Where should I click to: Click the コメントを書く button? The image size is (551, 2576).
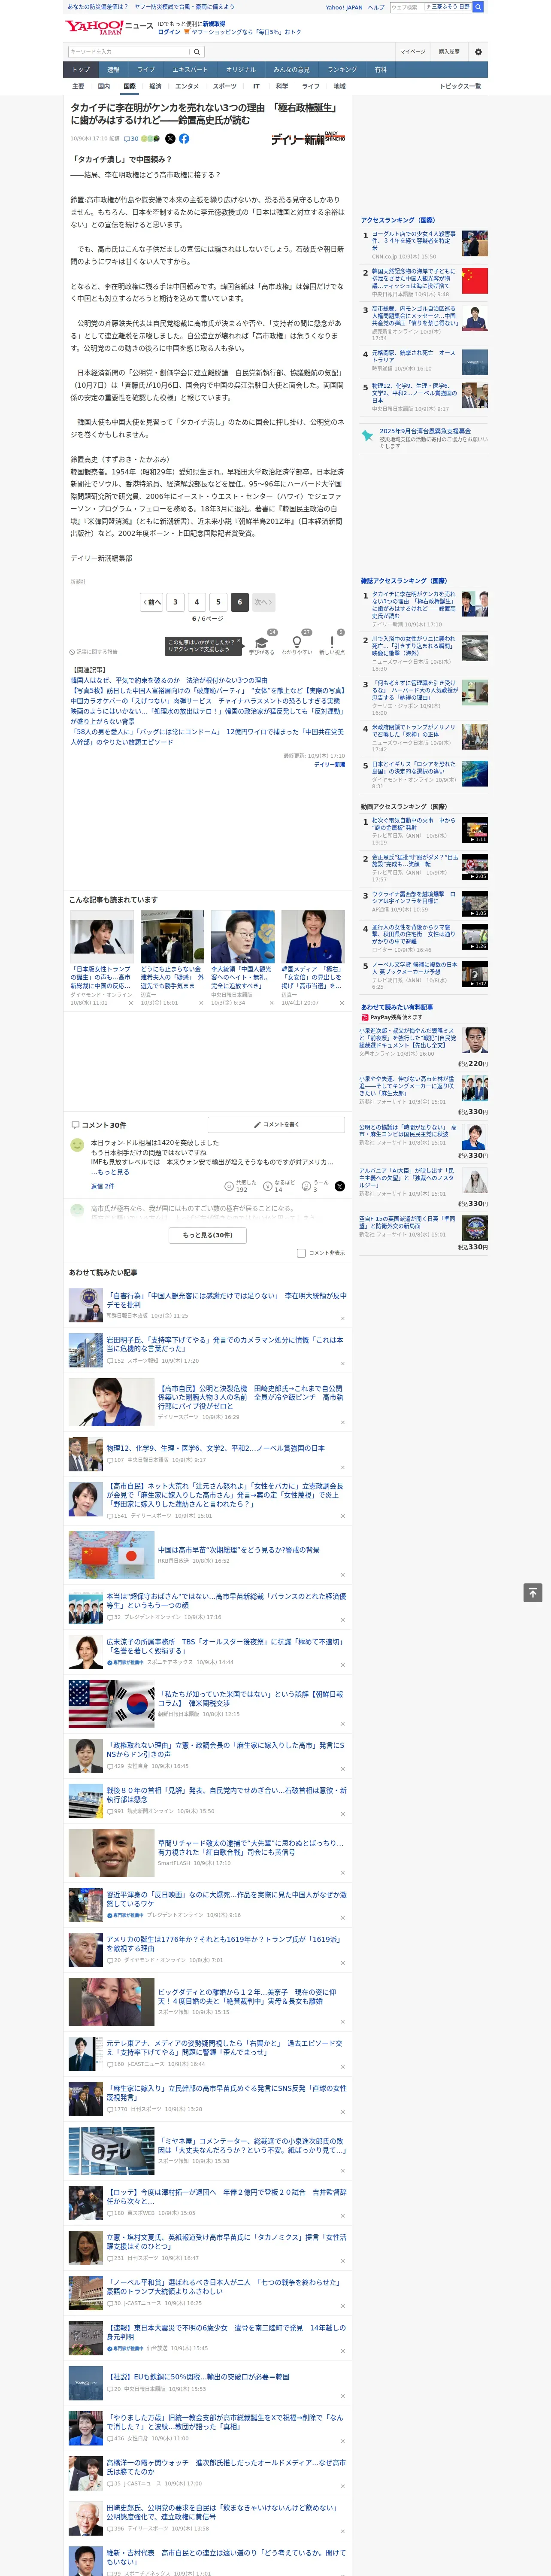(x=276, y=1125)
